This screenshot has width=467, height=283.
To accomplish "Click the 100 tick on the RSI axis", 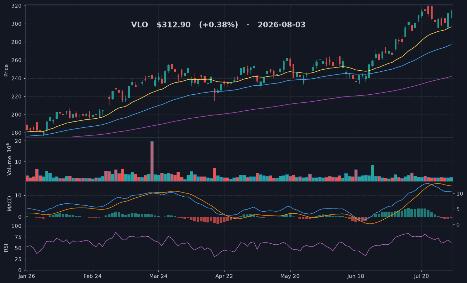I will [x=17, y=226].
